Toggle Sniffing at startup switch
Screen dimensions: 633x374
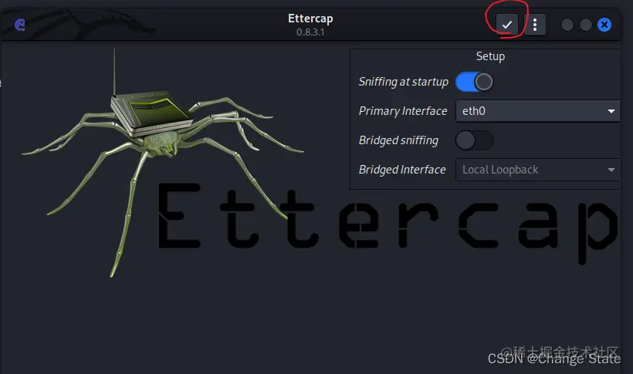click(474, 82)
